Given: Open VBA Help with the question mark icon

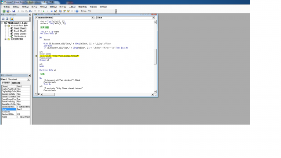Looking at the screenshot, I should [x=77, y=11].
